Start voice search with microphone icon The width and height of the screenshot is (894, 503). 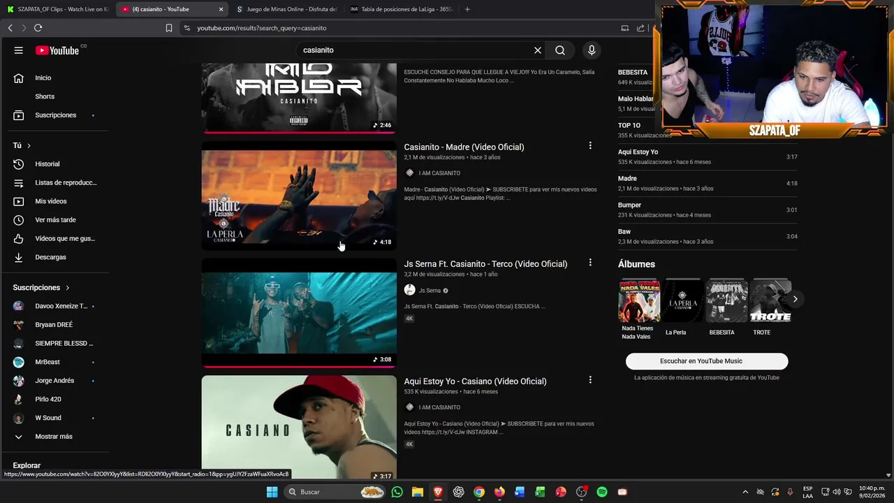tap(592, 50)
